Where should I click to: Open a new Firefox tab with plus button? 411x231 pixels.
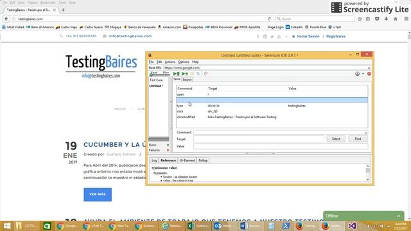[63, 10]
